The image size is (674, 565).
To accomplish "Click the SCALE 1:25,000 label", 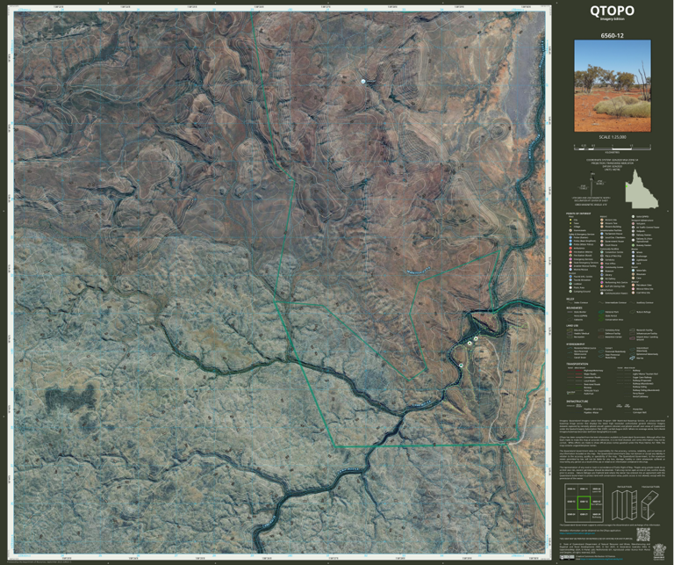I will point(613,137).
